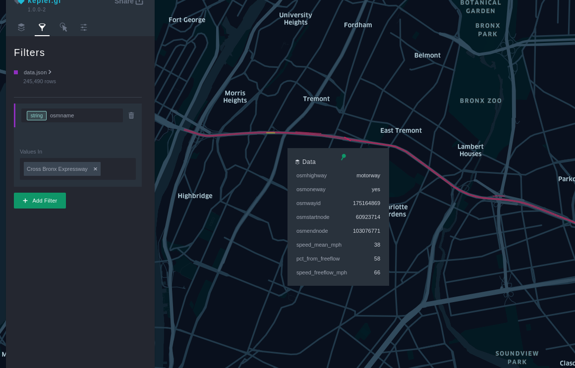Remove the Cross Bronx Expressway value chip
This screenshot has width=575, height=368.
[x=95, y=169]
